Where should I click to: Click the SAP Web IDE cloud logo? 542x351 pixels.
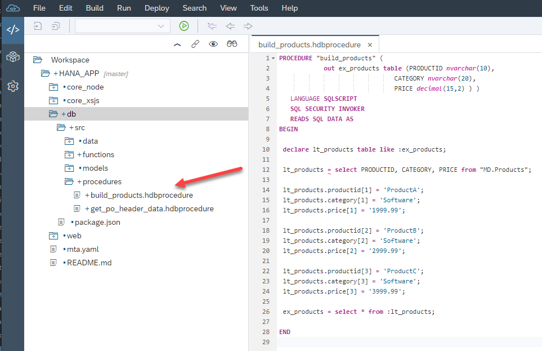[13, 8]
